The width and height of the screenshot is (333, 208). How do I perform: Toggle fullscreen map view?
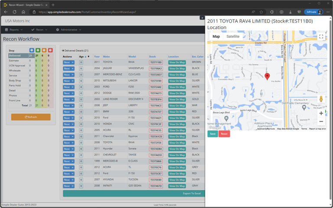tap(321, 36)
